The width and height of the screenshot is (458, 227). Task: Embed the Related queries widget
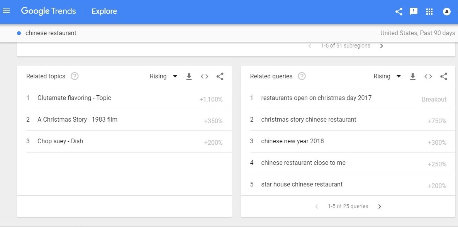(428, 76)
